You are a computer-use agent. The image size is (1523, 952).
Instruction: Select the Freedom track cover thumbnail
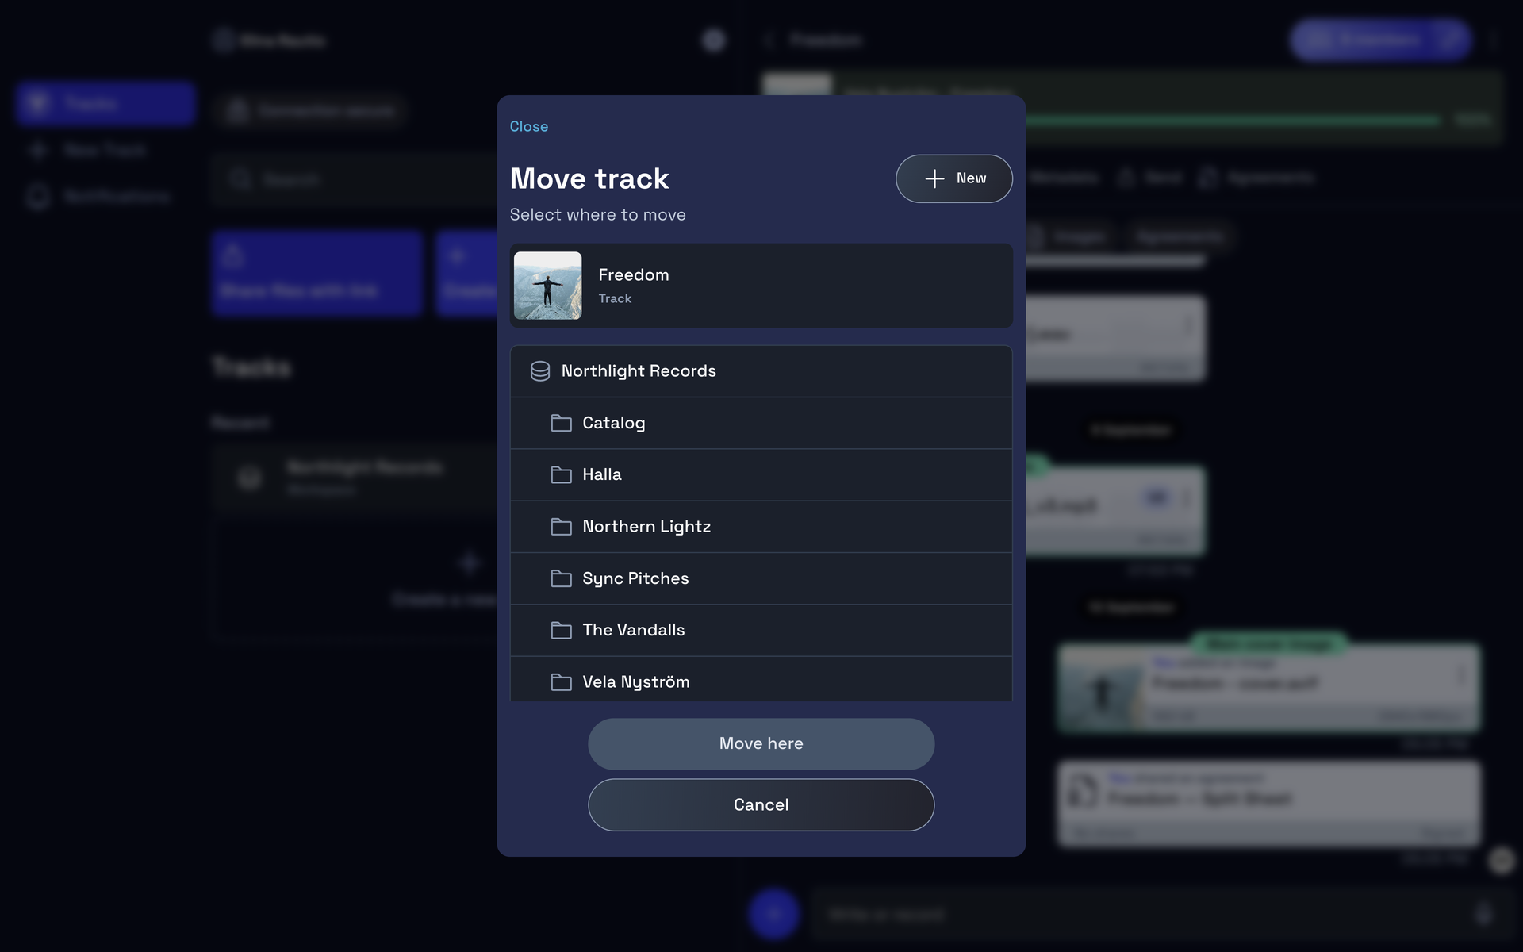click(x=547, y=286)
